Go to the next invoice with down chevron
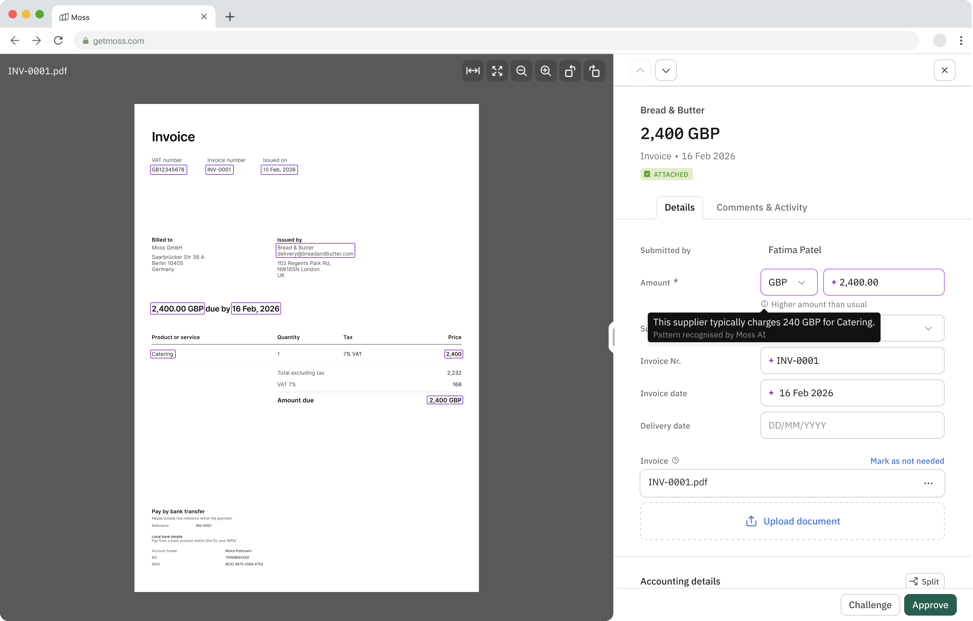The width and height of the screenshot is (973, 621). coord(666,70)
